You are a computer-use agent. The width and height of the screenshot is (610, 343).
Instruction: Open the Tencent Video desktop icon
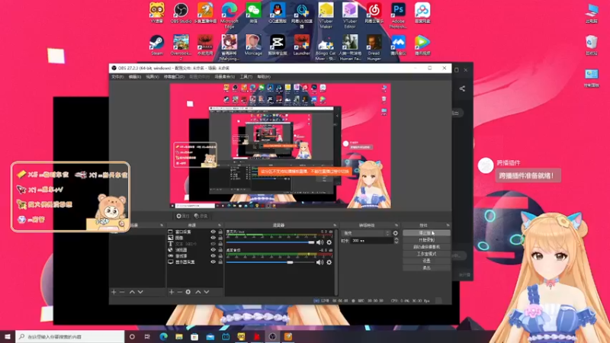point(422,45)
